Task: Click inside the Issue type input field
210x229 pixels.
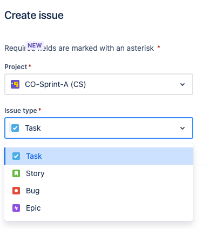Action: (99, 128)
